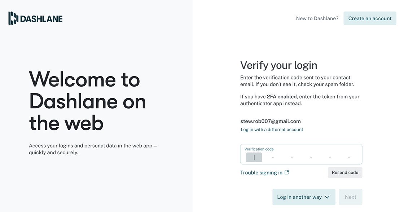Viewport: 404px width, 212px height.
Task: Click the Dashlane logo icon
Action: (x=13, y=18)
